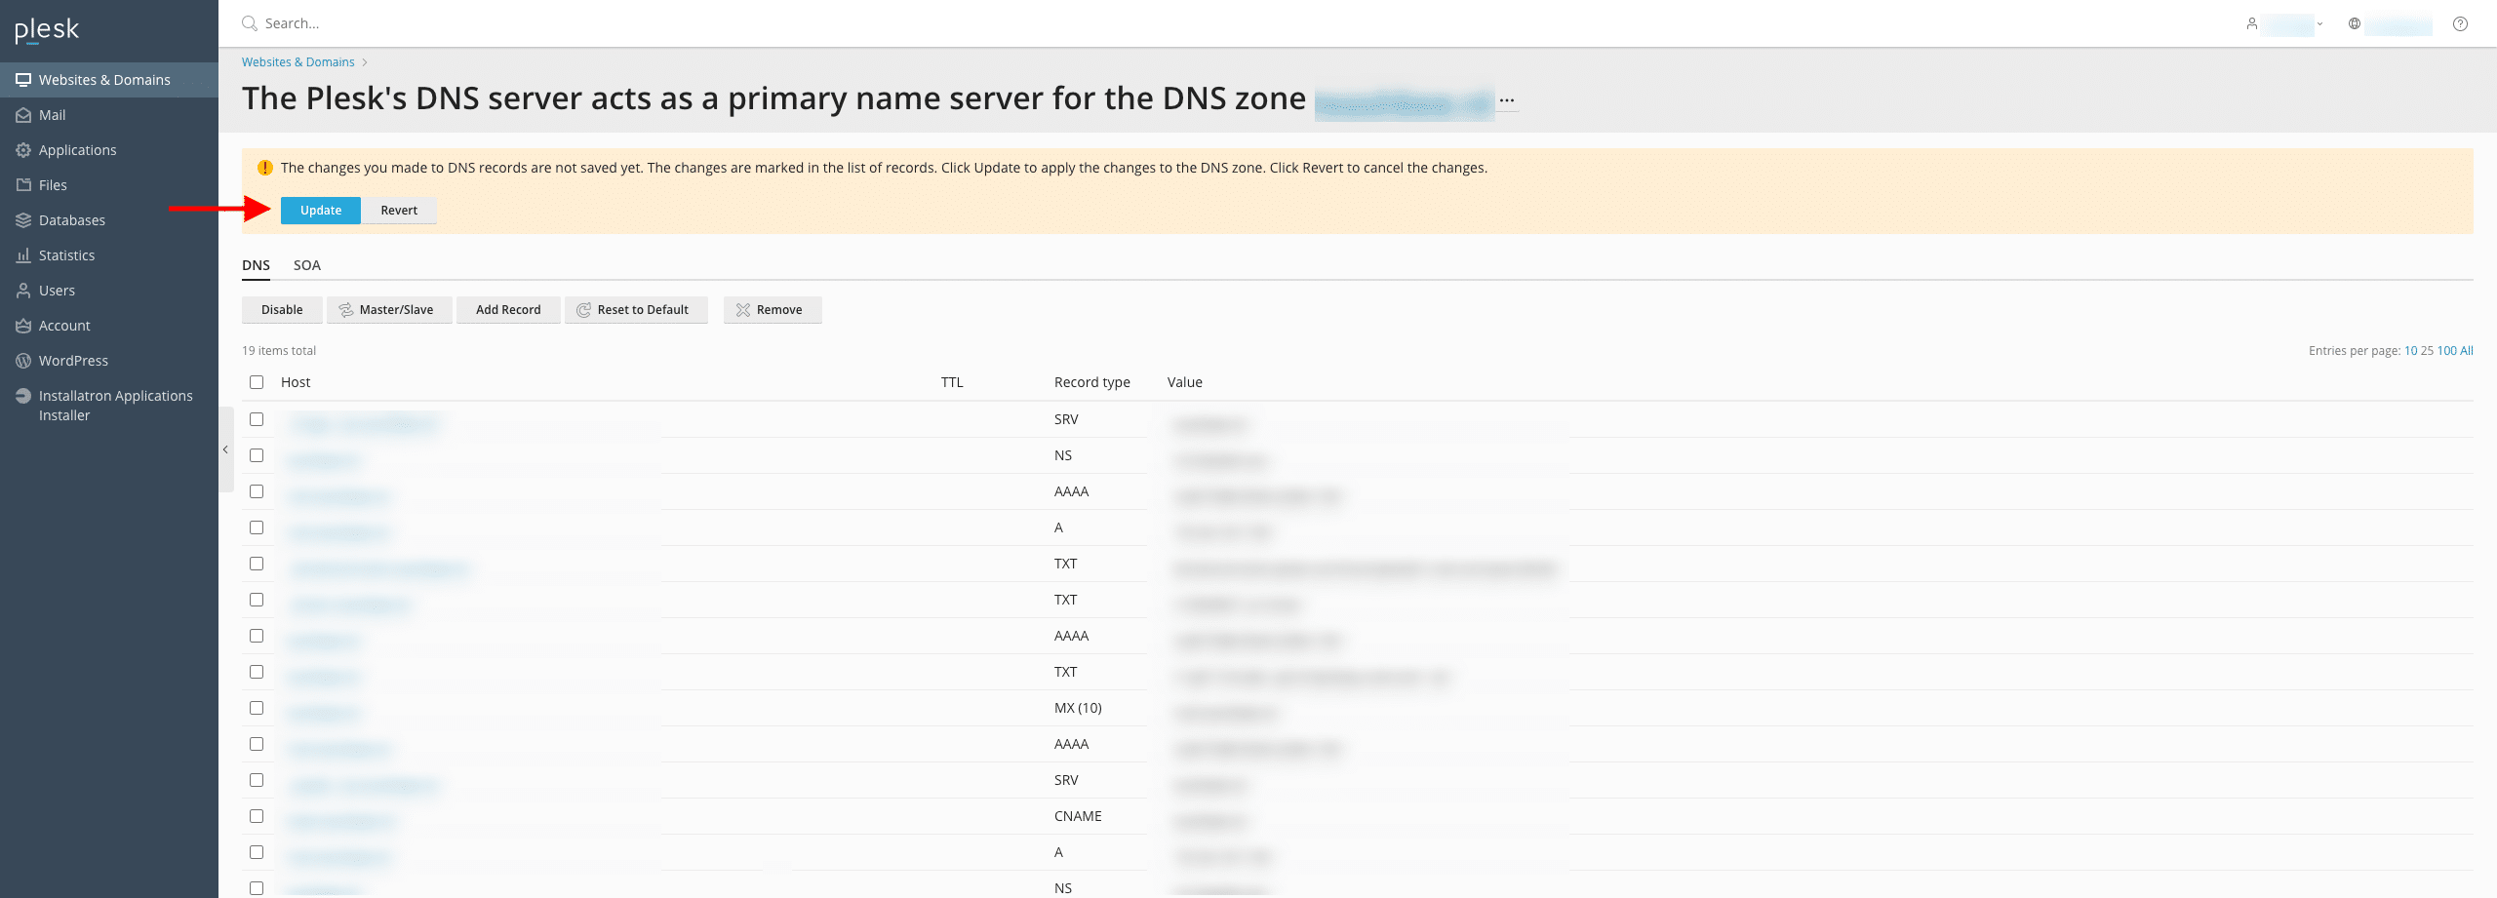The width and height of the screenshot is (2497, 898).
Task: Click the Revert button
Action: (399, 211)
